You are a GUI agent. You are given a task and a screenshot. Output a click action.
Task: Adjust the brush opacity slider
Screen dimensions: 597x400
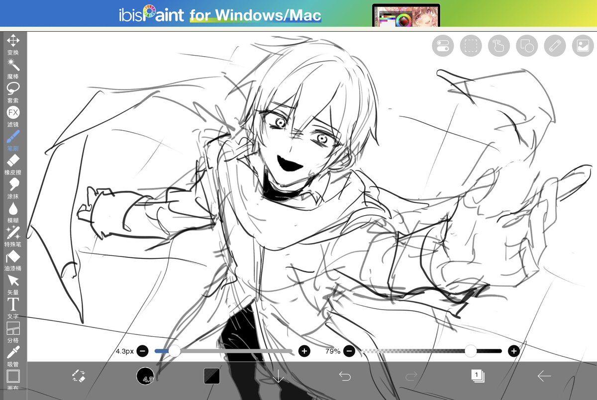click(431, 351)
